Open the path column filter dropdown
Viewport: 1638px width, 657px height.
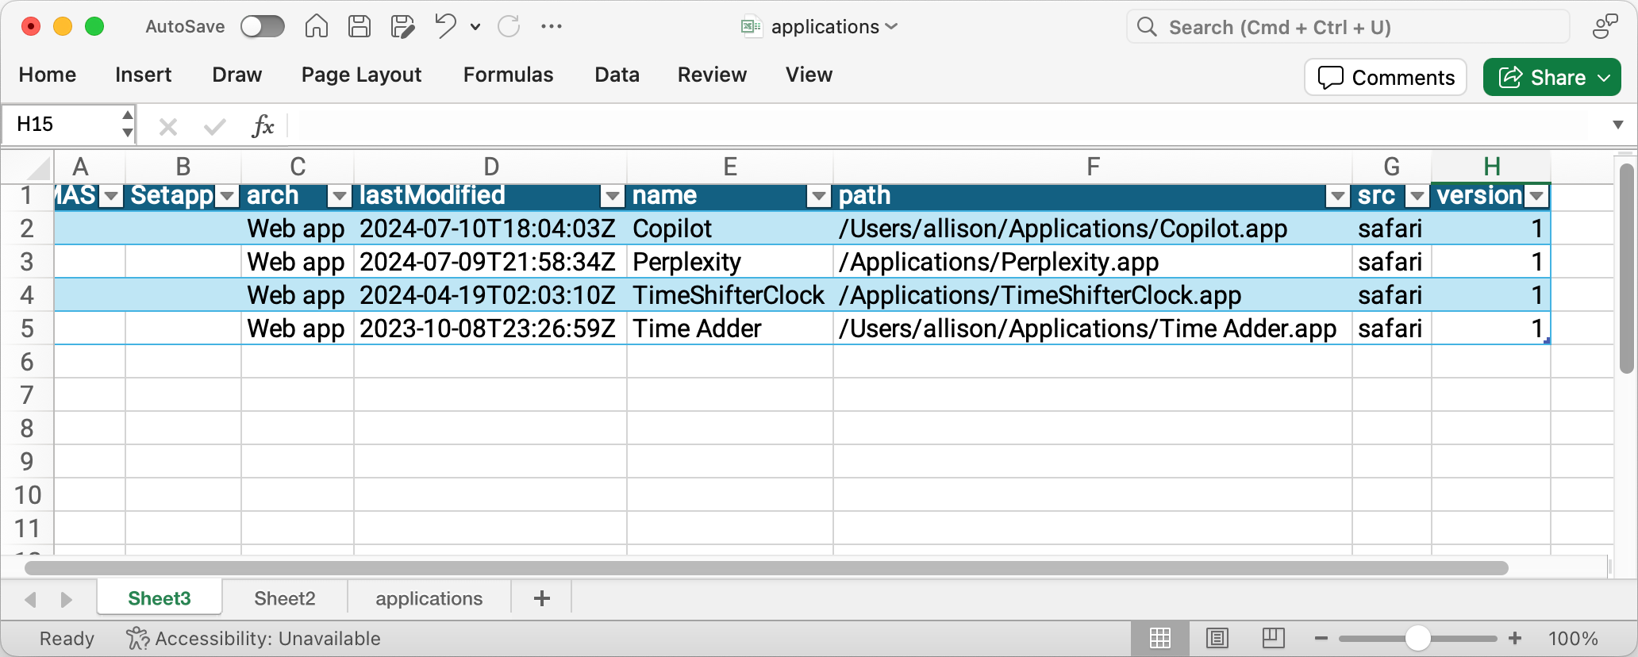point(1338,196)
